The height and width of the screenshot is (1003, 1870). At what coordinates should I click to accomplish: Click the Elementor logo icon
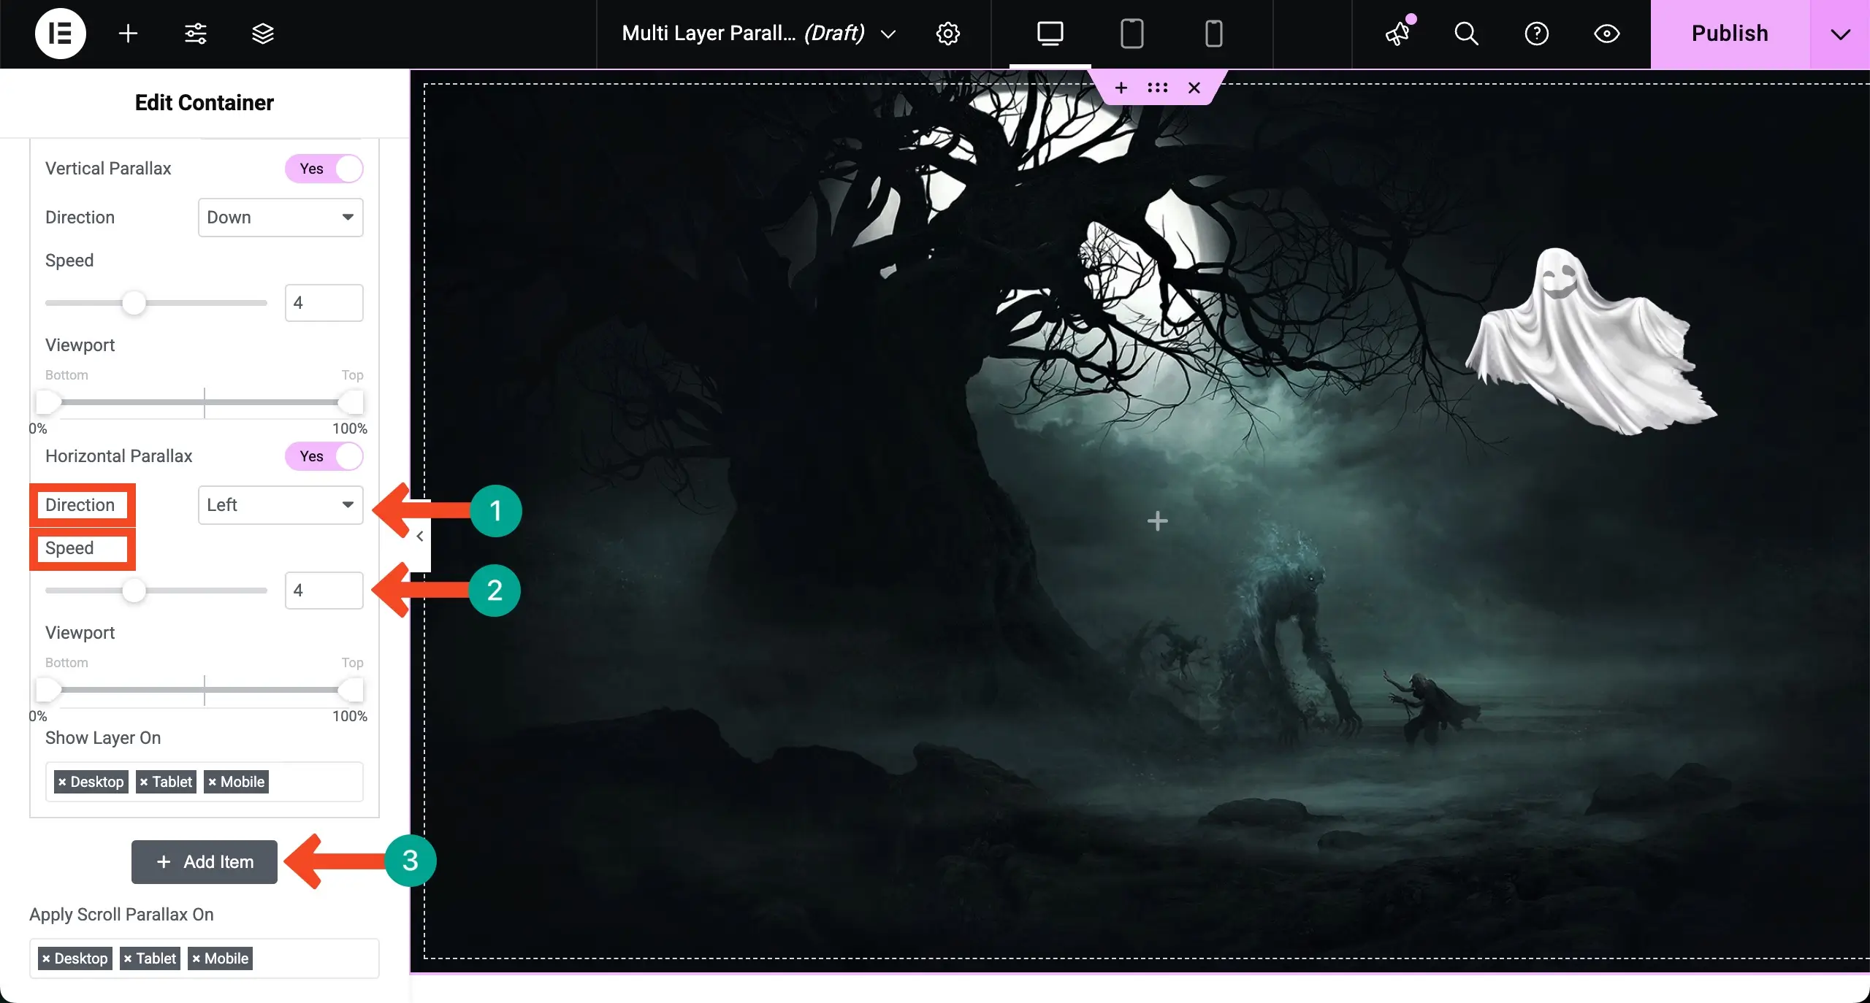60,34
